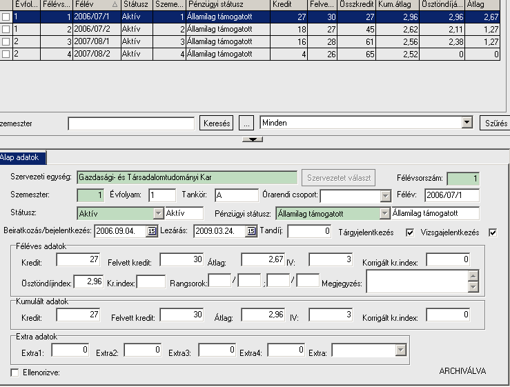This screenshot has width=510, height=387.
Task: Click the Szűrés button
Action: [x=495, y=123]
